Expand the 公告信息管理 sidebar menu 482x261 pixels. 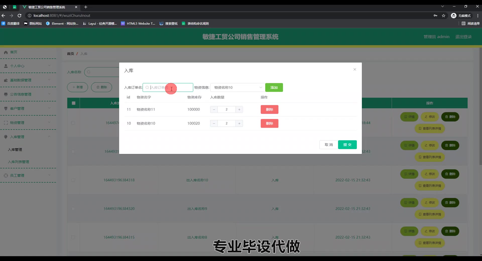pyautogui.click(x=28, y=94)
